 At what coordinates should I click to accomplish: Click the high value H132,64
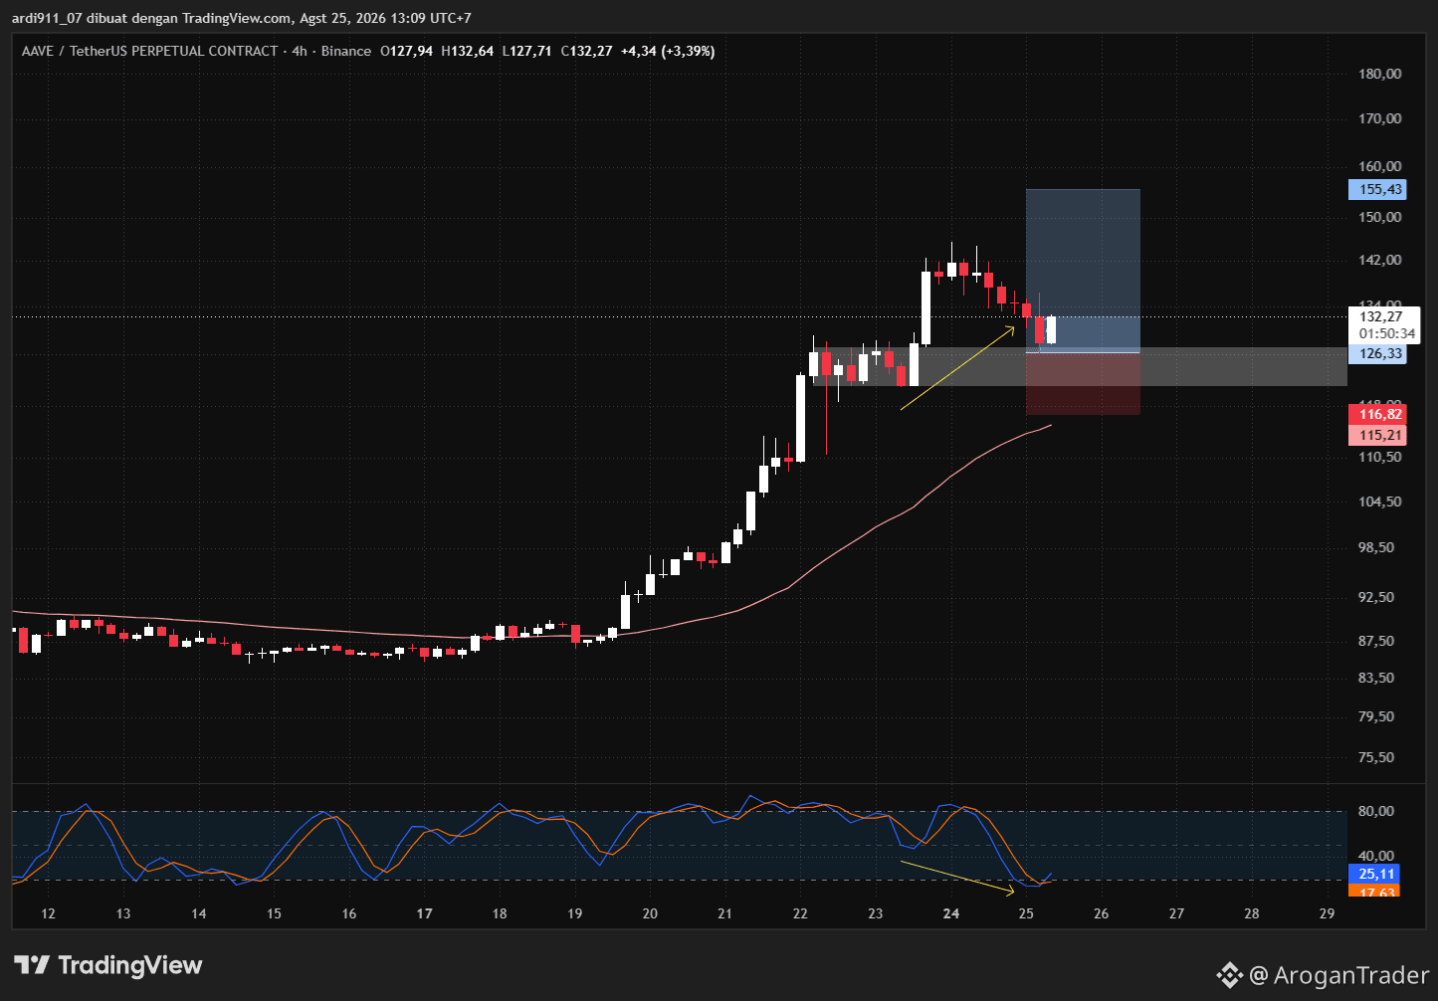(467, 51)
